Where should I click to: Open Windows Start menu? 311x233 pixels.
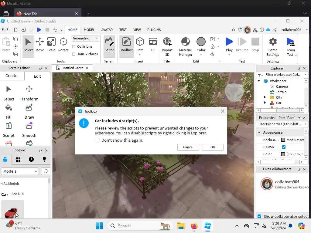click(99, 226)
